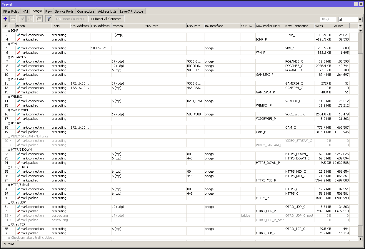365x249 pixels.
Task: Click the scrollbar down arrow
Action: [x=361, y=239]
